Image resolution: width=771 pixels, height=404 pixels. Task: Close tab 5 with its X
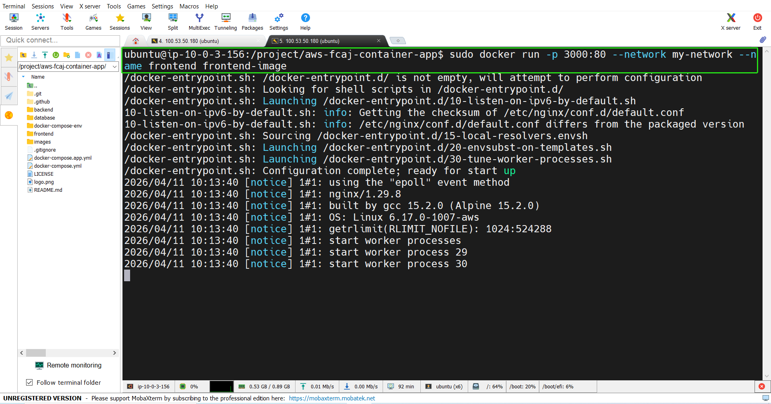pyautogui.click(x=378, y=41)
